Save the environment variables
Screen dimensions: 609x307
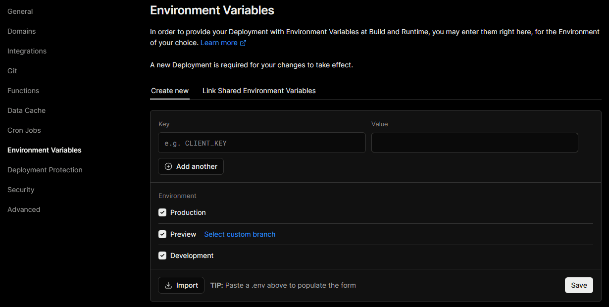[x=579, y=285]
